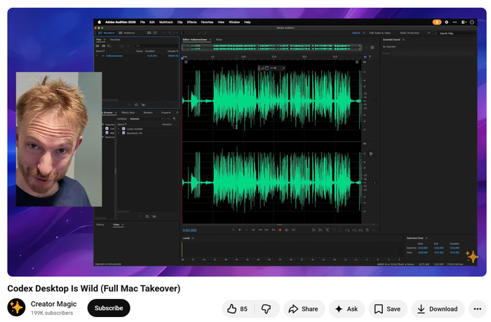
Task: Switch to the Effects Rack tab
Action: coord(128,113)
